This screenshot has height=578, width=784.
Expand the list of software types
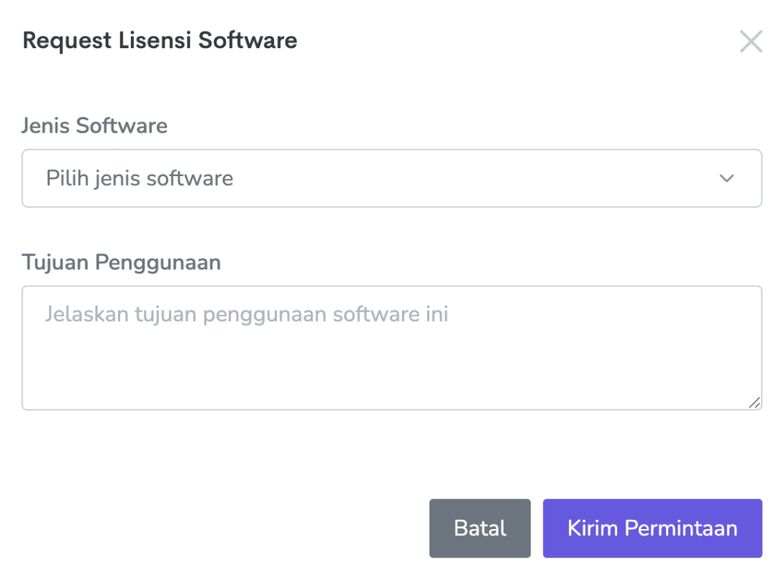point(391,178)
